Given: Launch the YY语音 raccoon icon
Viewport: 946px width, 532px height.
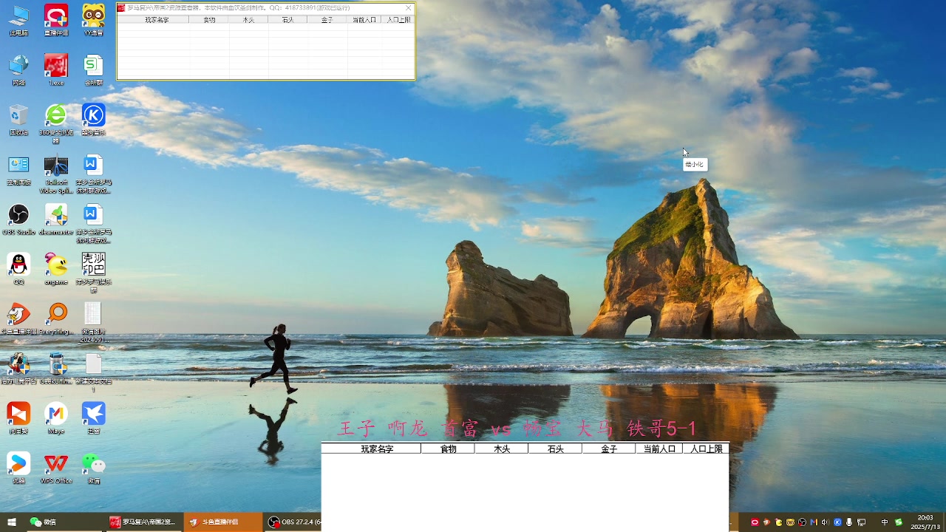Looking at the screenshot, I should pos(93,20).
